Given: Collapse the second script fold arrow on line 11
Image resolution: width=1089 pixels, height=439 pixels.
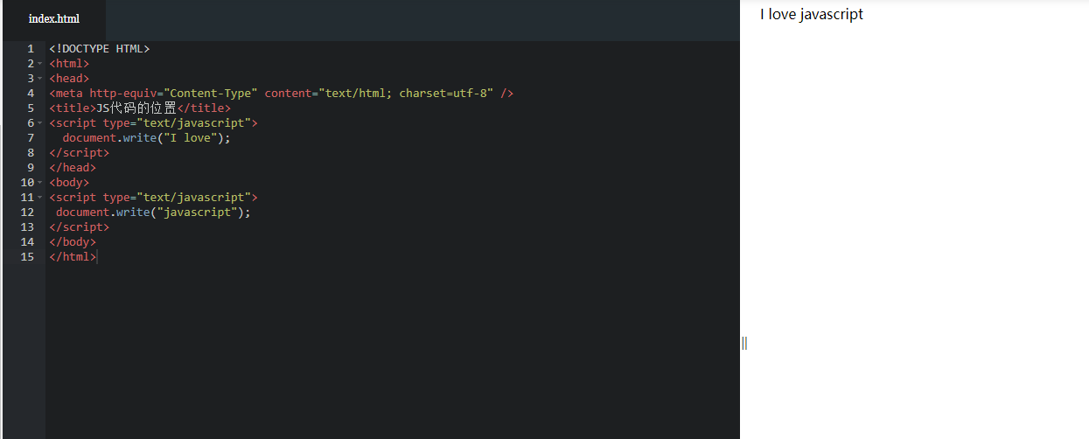Looking at the screenshot, I should coord(40,198).
